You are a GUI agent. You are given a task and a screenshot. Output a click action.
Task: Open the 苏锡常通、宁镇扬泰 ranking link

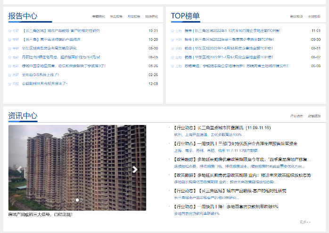tap(237, 66)
